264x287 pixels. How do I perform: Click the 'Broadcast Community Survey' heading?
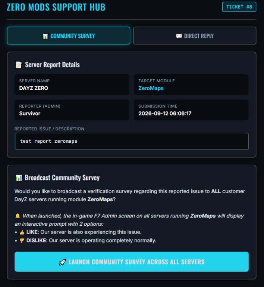tap(62, 178)
